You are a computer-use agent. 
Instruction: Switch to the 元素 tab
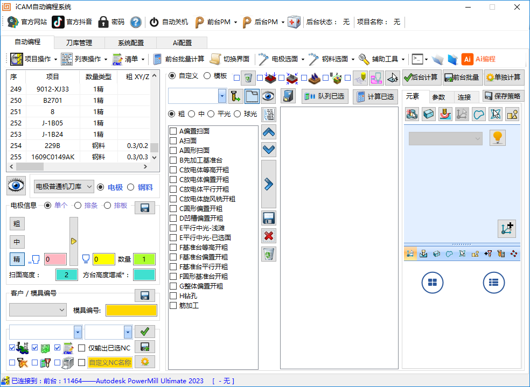pos(413,96)
